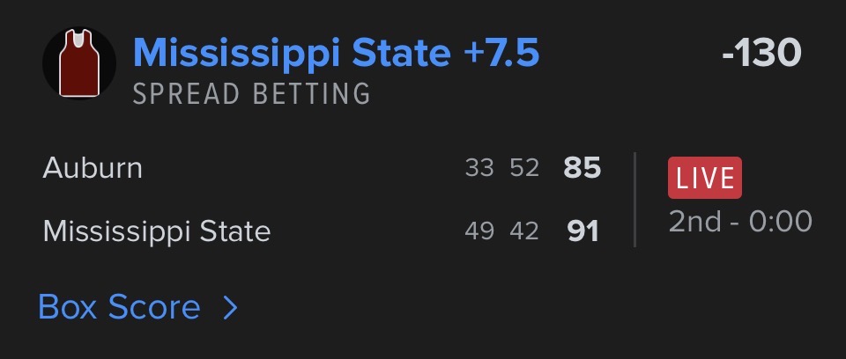Click Auburn's total score of 85
The image size is (846, 359).
click(582, 168)
